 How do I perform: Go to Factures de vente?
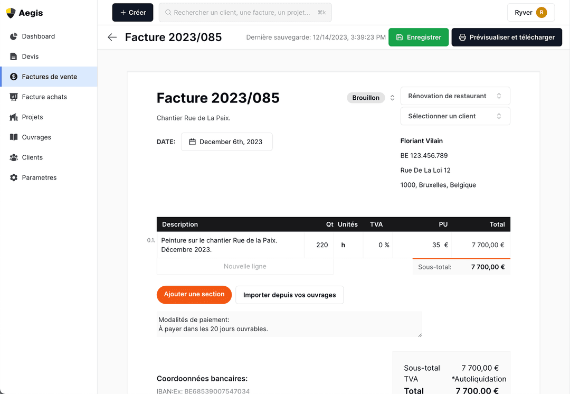click(49, 77)
